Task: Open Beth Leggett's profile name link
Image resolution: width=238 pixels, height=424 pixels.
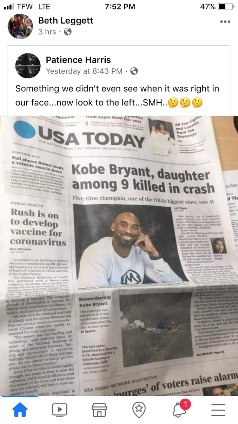Action: point(66,20)
